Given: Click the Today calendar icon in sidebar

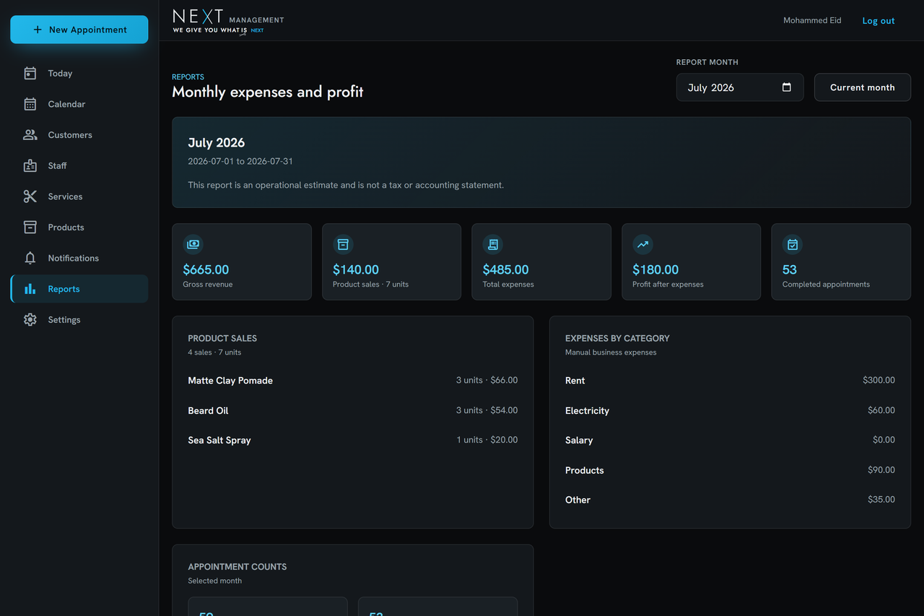Looking at the screenshot, I should 30,73.
